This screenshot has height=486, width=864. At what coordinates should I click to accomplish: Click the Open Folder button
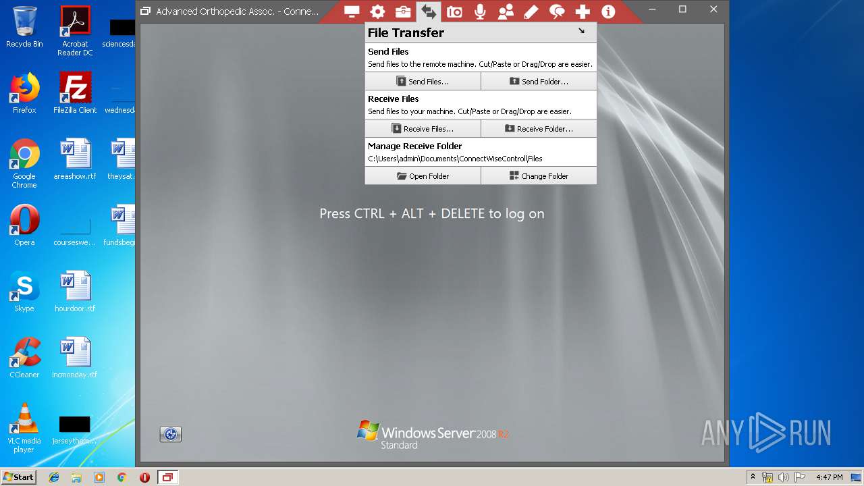coord(423,175)
